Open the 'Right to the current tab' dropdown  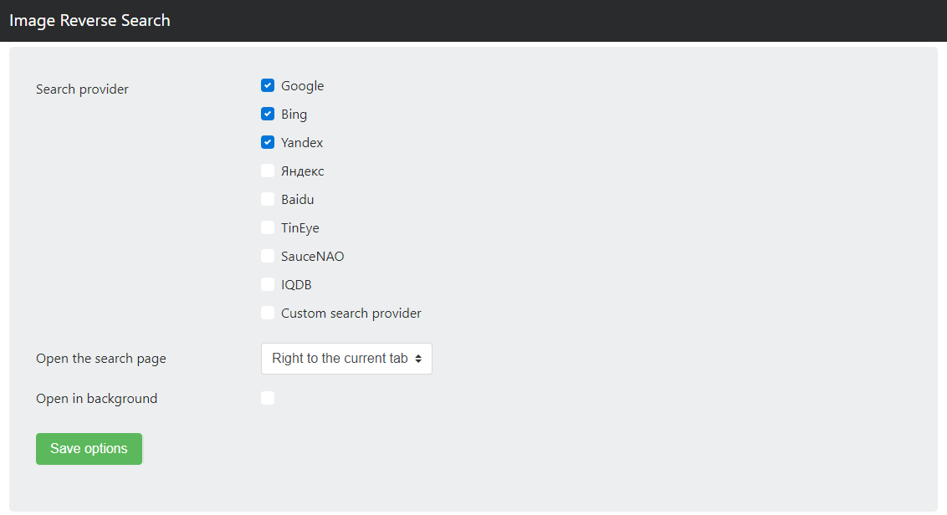click(346, 359)
